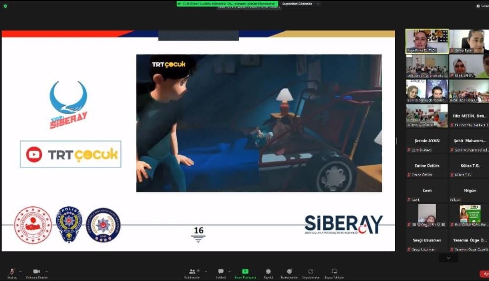Click the green screen-sharing status banner
This screenshot has height=281, width=489.
click(x=227, y=4)
